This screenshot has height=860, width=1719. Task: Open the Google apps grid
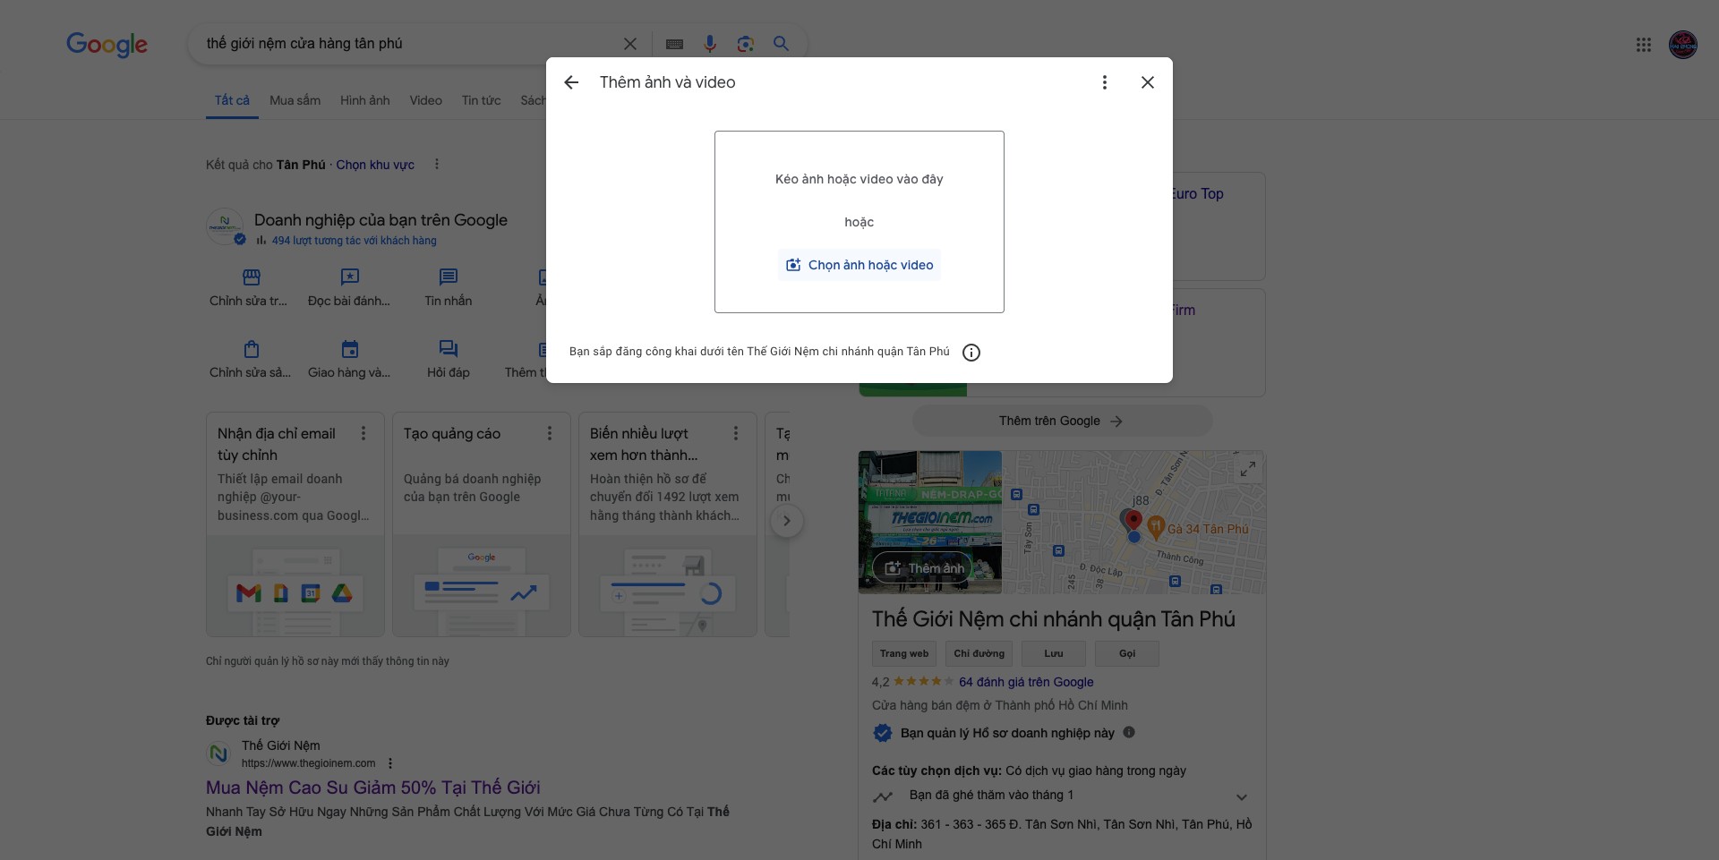pos(1644,45)
